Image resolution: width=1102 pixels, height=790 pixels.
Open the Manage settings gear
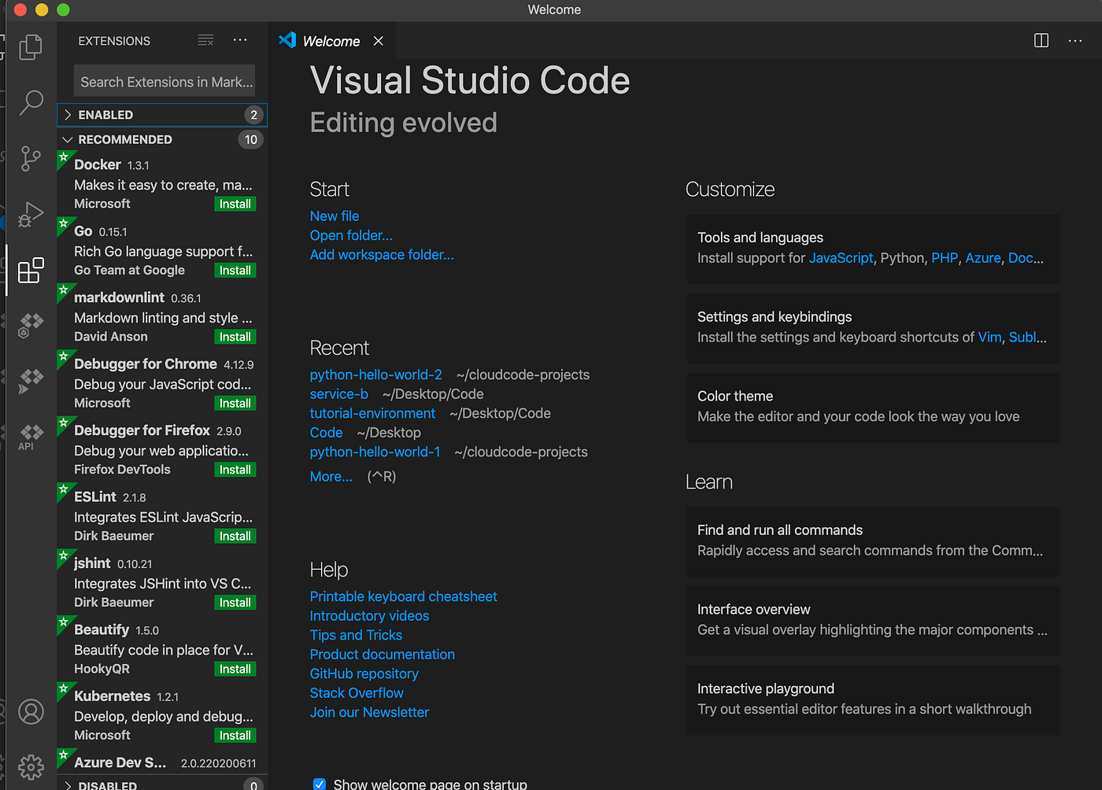pyautogui.click(x=31, y=766)
